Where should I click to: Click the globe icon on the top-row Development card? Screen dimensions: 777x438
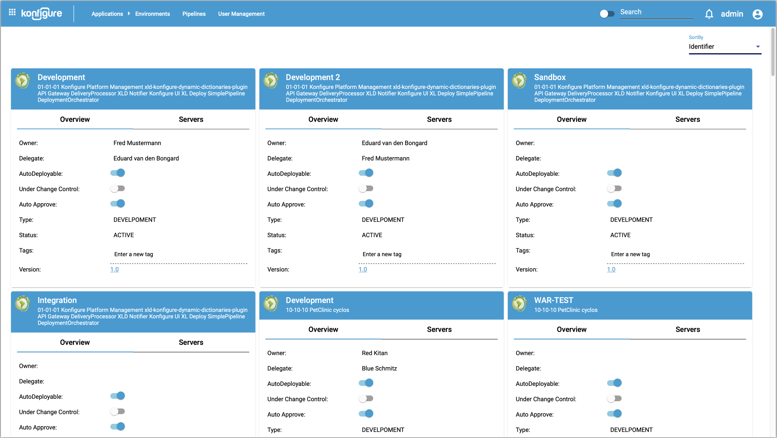tap(23, 81)
